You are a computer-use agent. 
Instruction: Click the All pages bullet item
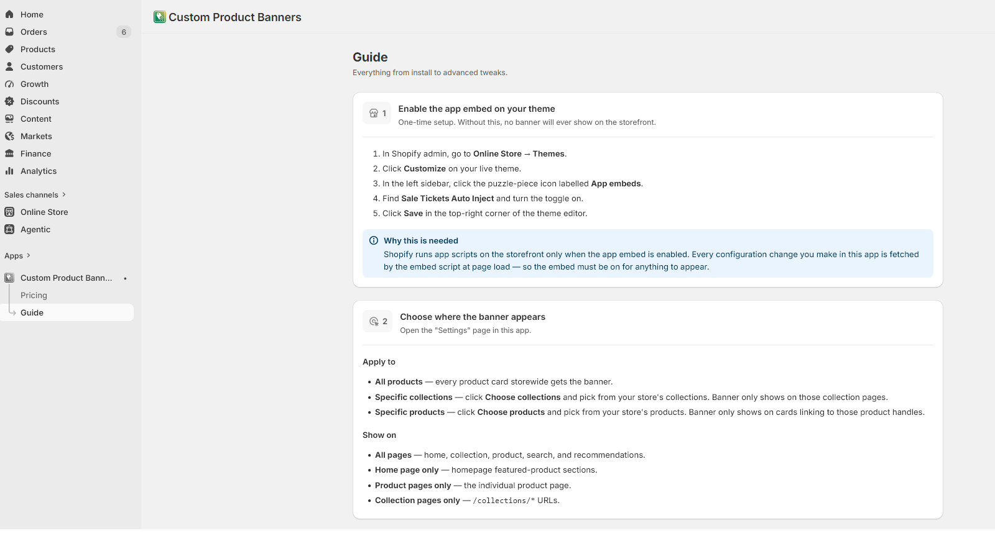tap(510, 455)
